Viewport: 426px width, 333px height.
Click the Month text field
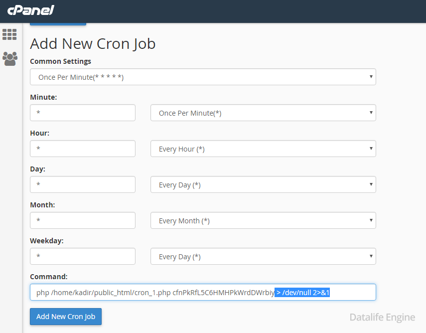pos(83,220)
